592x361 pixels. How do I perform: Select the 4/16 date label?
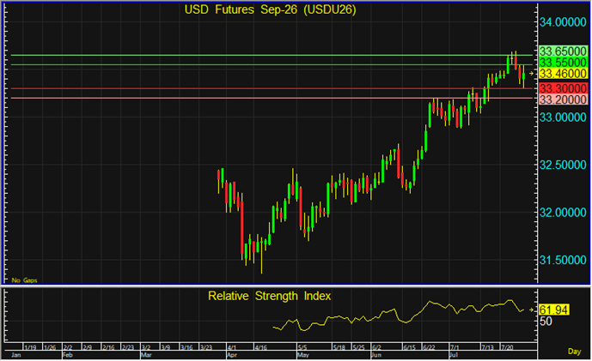tap(260, 347)
